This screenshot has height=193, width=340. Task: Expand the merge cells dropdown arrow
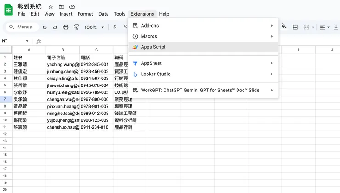pos(313,27)
